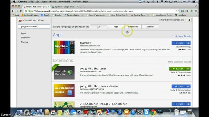This screenshot has height=117, width=209.
Task: Open the Edit menu
Action: [x=37, y=2]
